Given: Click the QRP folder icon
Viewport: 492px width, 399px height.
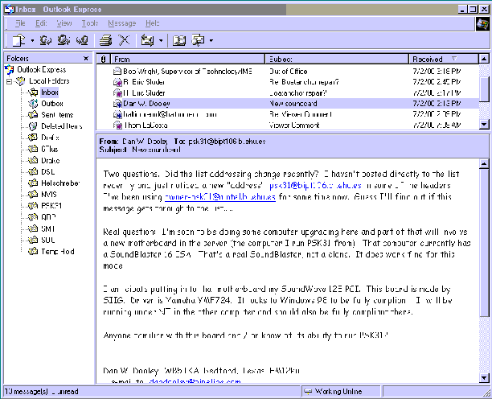Looking at the screenshot, I should click(x=33, y=217).
